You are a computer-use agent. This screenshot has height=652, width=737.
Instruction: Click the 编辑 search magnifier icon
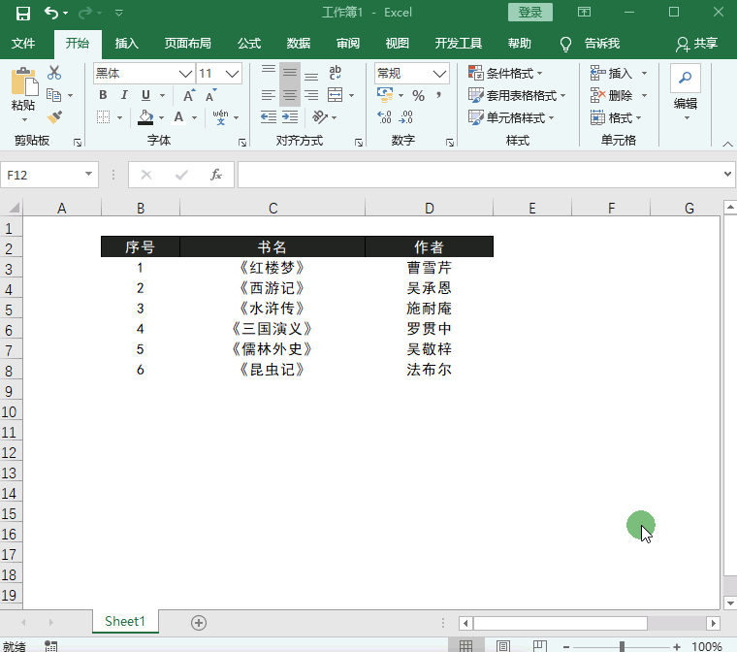686,78
